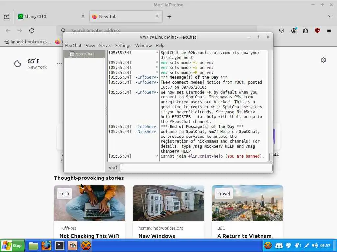Open Firefox list all tabs chevron
This screenshot has height=252, width=337.
pyautogui.click(x=330, y=16)
